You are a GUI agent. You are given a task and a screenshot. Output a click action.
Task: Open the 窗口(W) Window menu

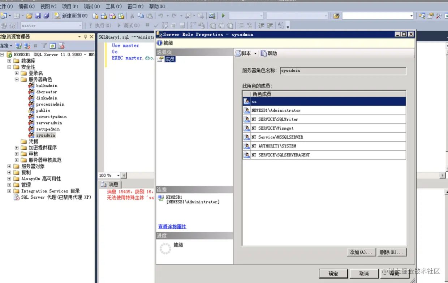tap(135, 6)
